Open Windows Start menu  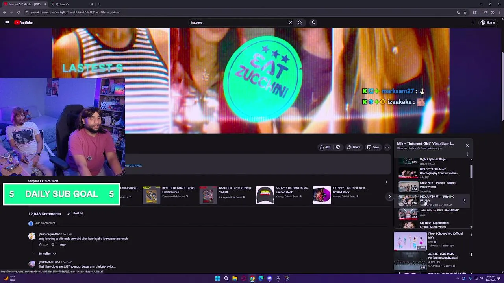pos(217,278)
